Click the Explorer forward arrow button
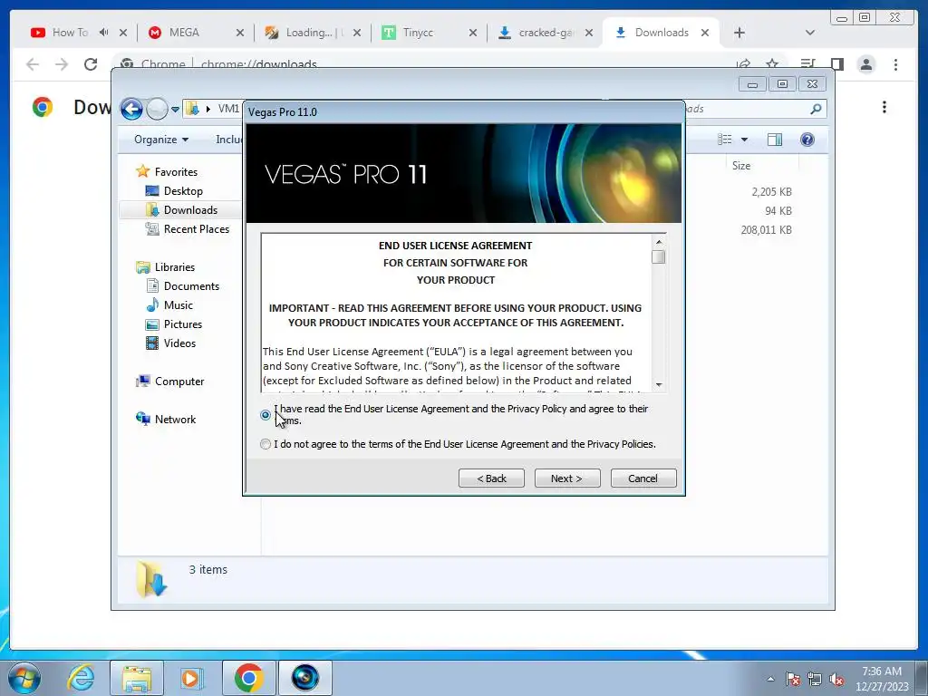Viewport: 928px width, 696px height. (x=157, y=109)
